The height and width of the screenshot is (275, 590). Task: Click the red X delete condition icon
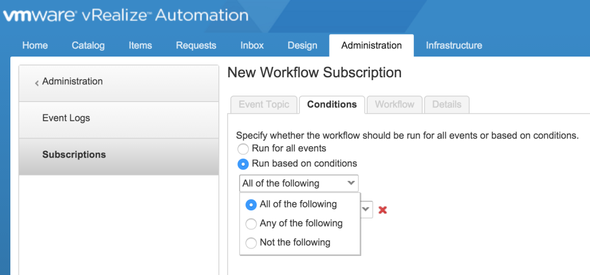coord(383,210)
